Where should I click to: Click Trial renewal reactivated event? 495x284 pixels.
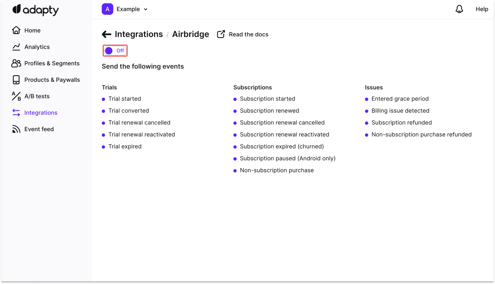(x=142, y=135)
